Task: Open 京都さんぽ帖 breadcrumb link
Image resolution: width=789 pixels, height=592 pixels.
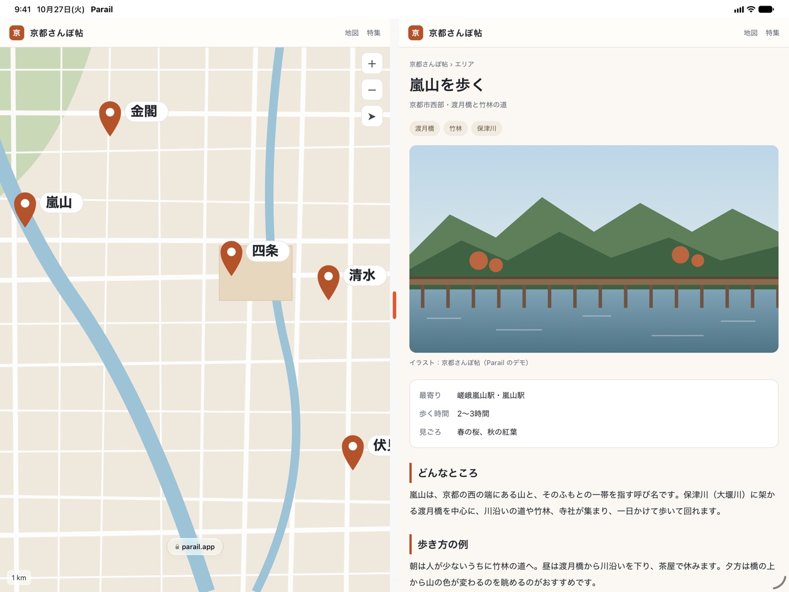Action: [428, 64]
